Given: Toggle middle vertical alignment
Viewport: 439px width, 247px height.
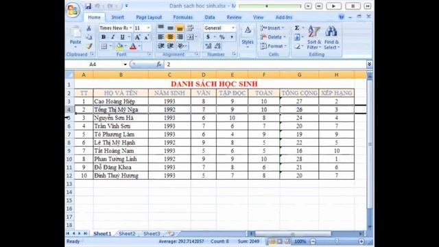Looking at the screenshot, I should pyautogui.click(x=170, y=27).
